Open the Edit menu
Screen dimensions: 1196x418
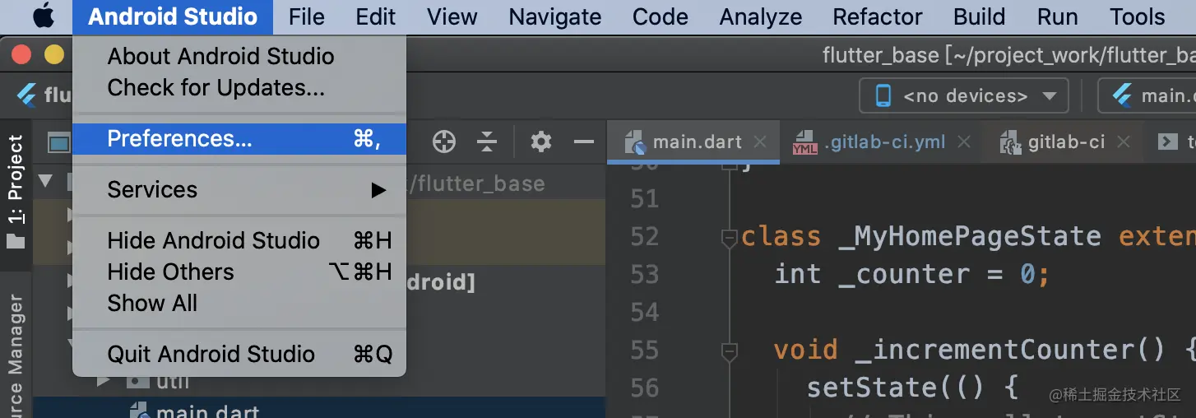[x=376, y=16]
